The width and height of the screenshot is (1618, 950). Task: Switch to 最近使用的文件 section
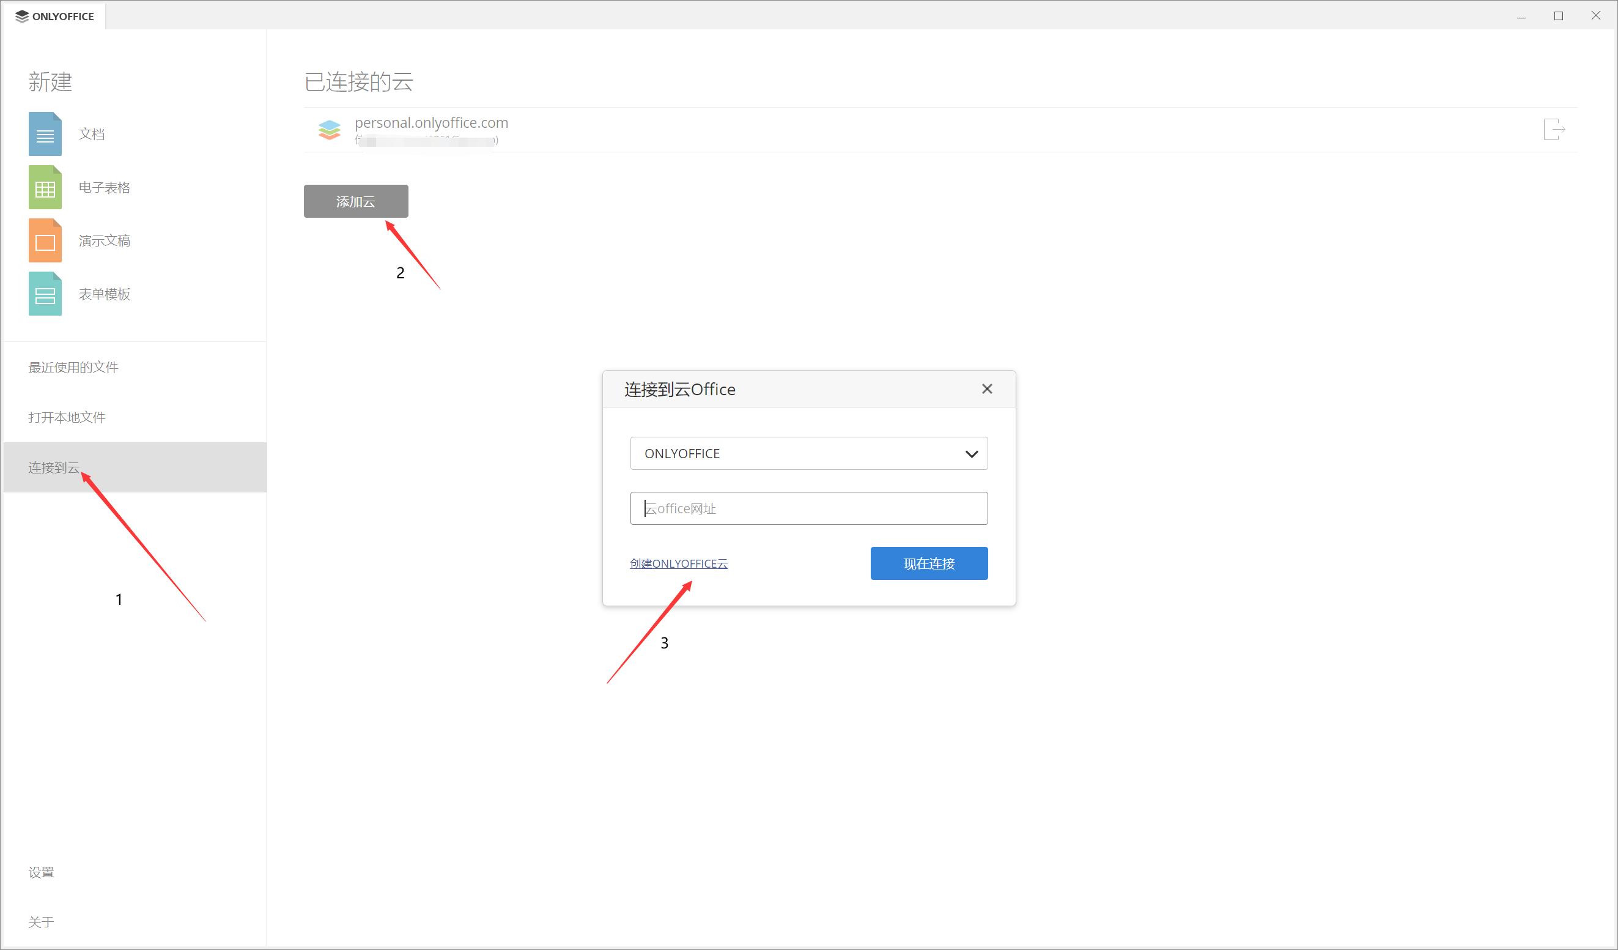pos(73,366)
